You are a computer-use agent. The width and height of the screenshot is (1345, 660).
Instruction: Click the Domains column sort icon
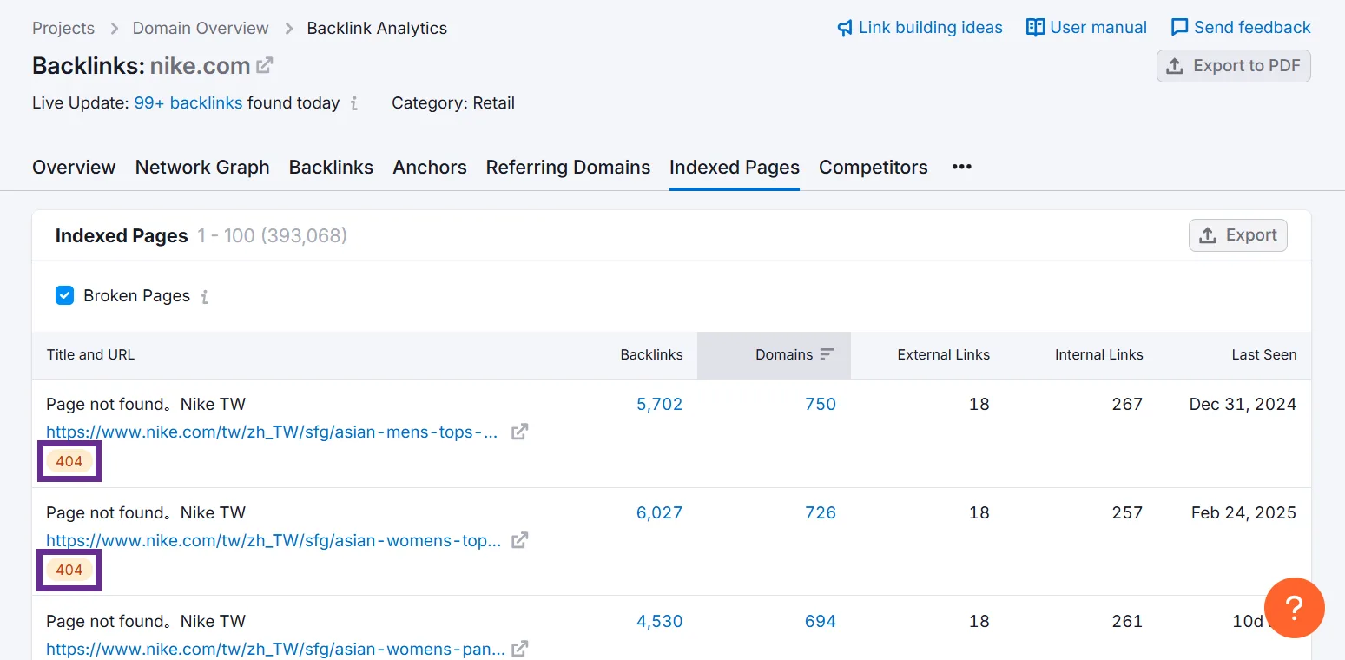click(x=827, y=354)
